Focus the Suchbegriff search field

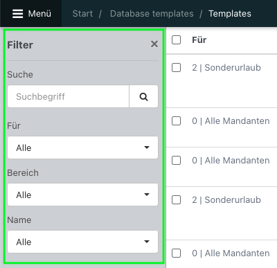(x=69, y=96)
